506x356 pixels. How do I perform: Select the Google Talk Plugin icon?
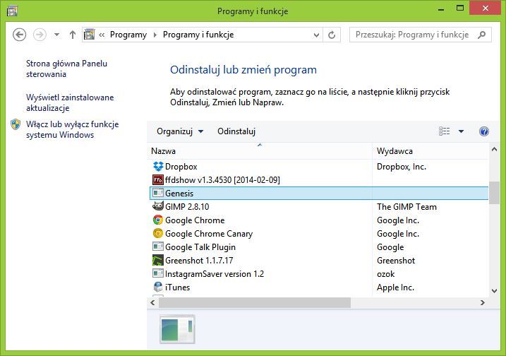click(158, 247)
